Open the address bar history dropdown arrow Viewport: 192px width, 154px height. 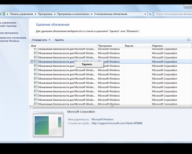(x=145, y=14)
